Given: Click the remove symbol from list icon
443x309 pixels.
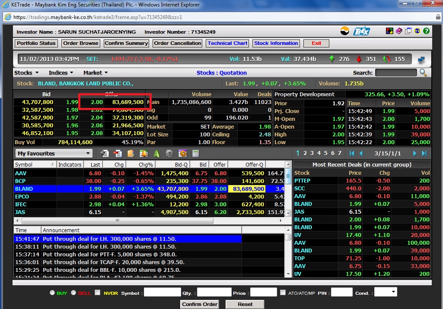Looking at the screenshot, I should coord(118,154).
